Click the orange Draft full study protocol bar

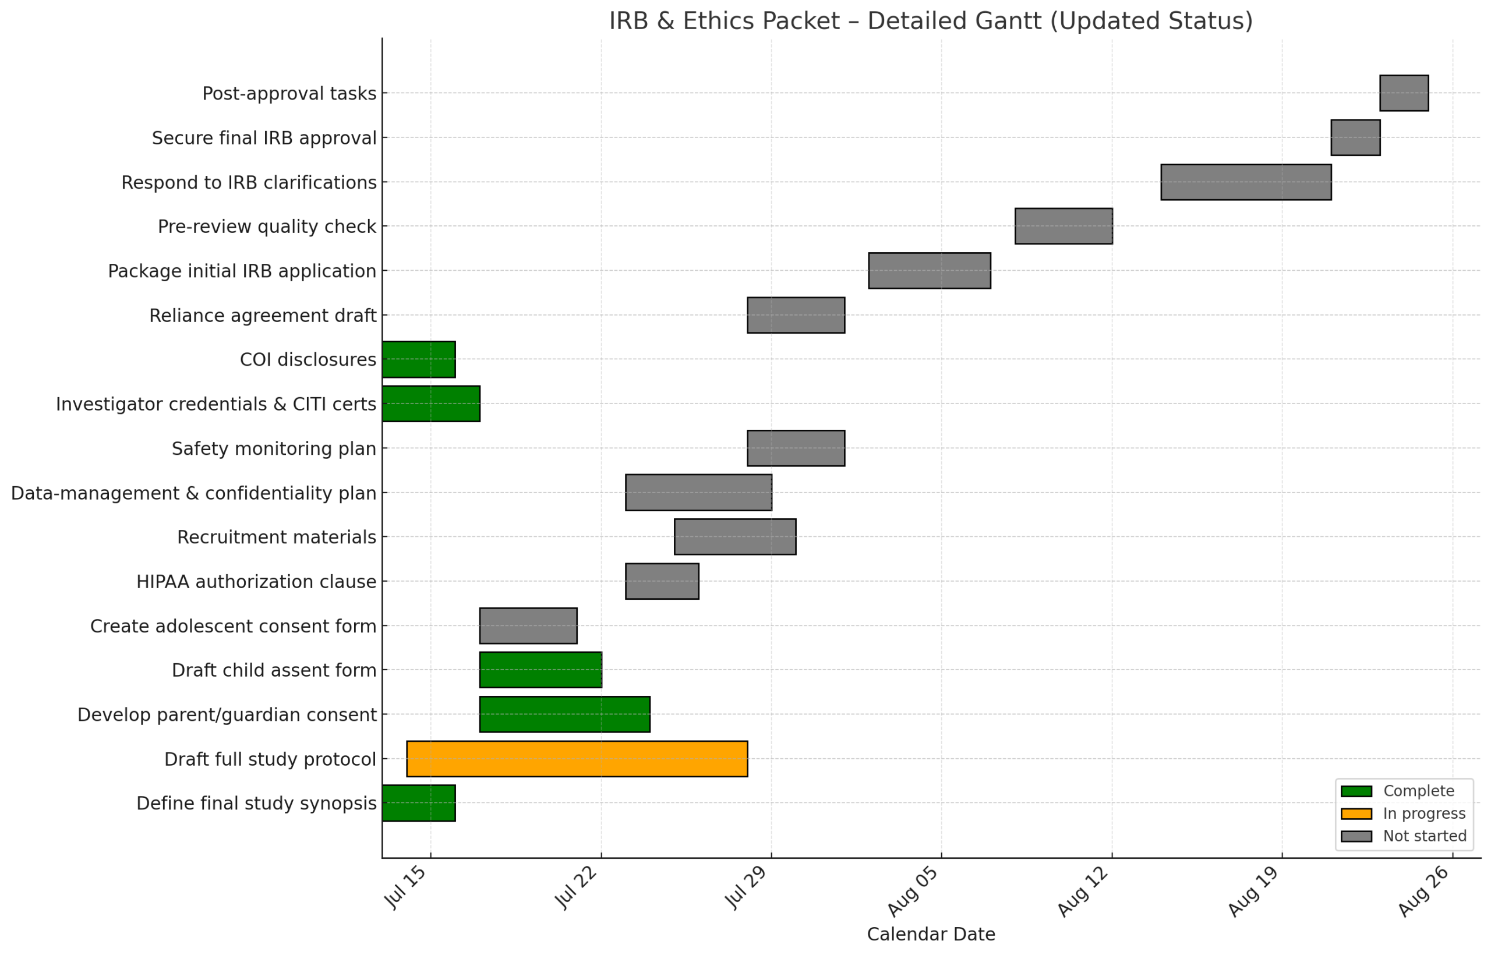(x=577, y=758)
